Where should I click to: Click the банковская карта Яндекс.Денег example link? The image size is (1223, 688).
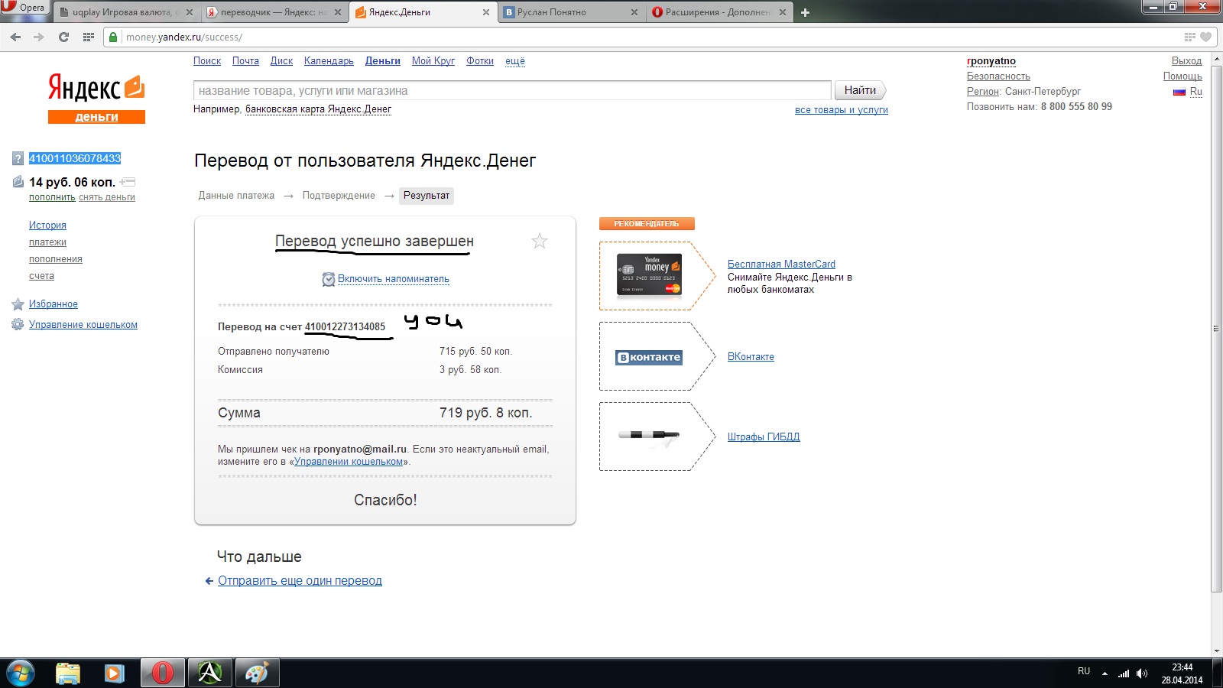coord(318,109)
